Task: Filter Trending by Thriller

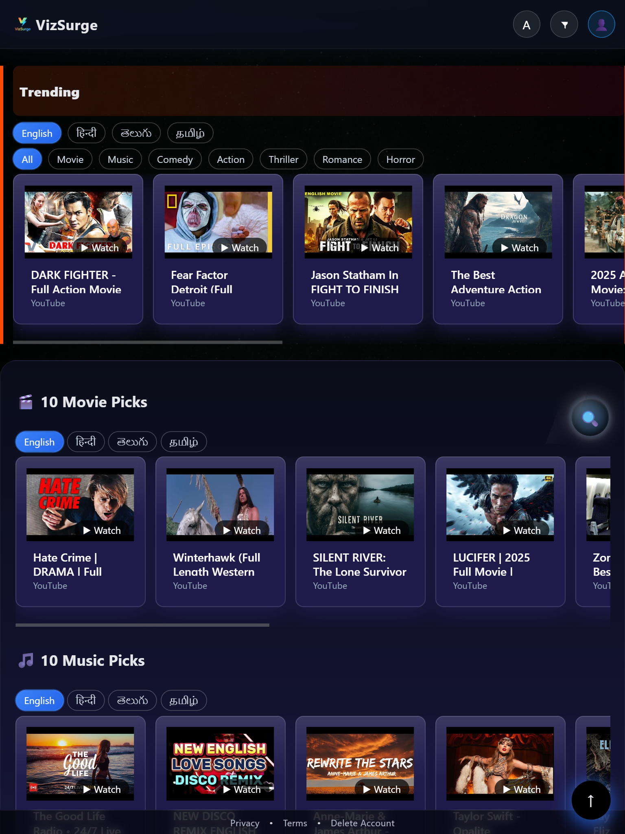Action: (284, 159)
